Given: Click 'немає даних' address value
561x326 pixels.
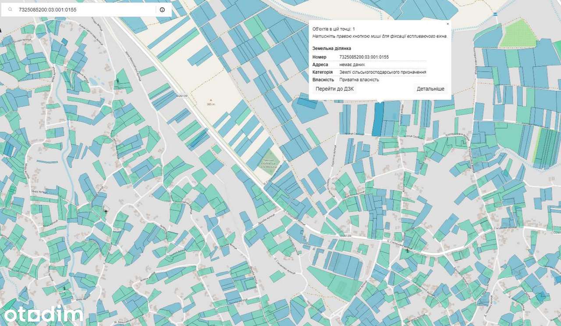Looking at the screenshot, I should [x=352, y=64].
